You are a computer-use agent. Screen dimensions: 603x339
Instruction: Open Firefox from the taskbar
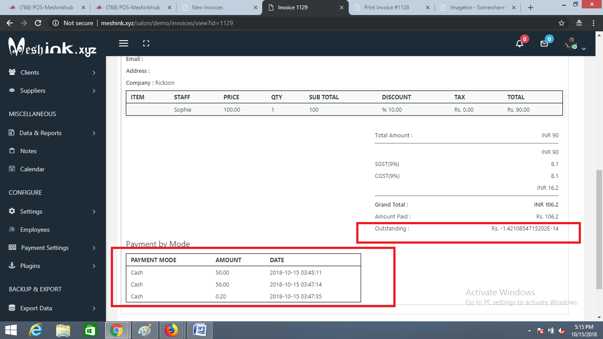[x=171, y=330]
